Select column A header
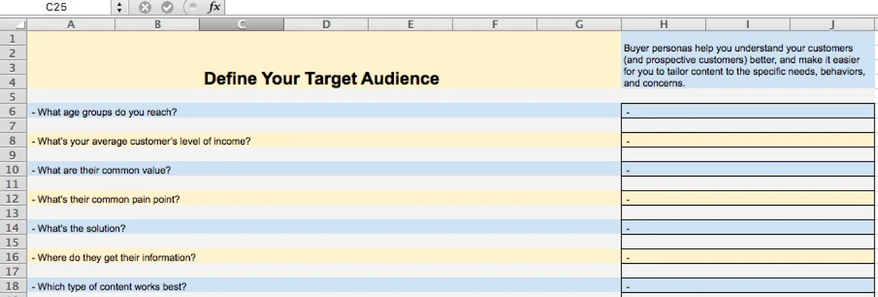This screenshot has height=297, width=878. (x=71, y=25)
